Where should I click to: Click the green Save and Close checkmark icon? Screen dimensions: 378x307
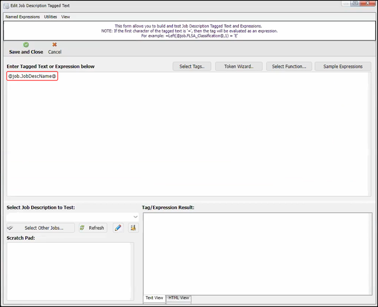pos(26,45)
